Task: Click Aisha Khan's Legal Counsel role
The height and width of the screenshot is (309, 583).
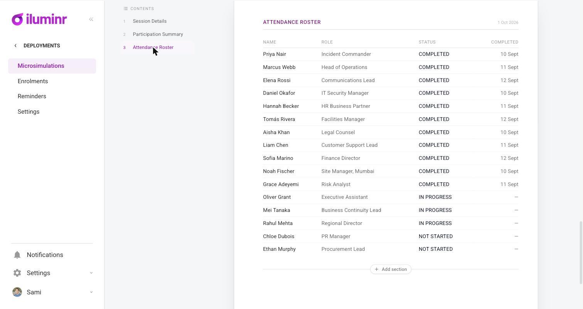Action: (x=338, y=133)
